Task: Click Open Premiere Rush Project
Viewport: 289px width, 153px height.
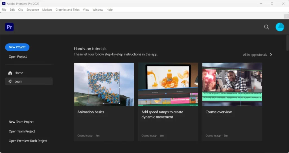Action: [28, 141]
